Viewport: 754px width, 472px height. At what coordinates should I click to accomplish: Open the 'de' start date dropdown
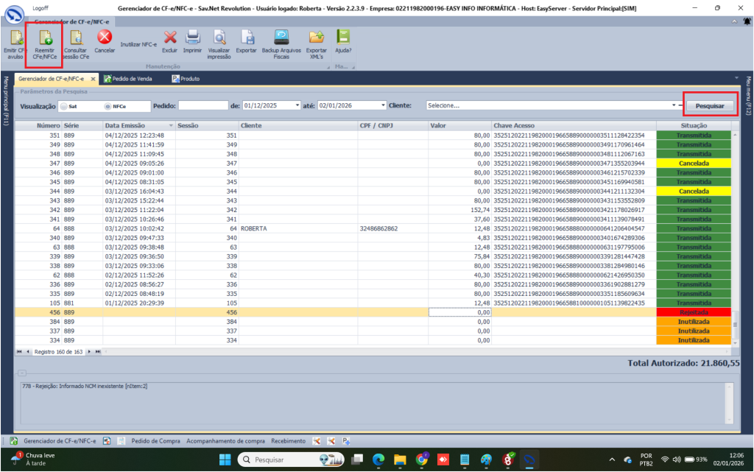point(297,105)
